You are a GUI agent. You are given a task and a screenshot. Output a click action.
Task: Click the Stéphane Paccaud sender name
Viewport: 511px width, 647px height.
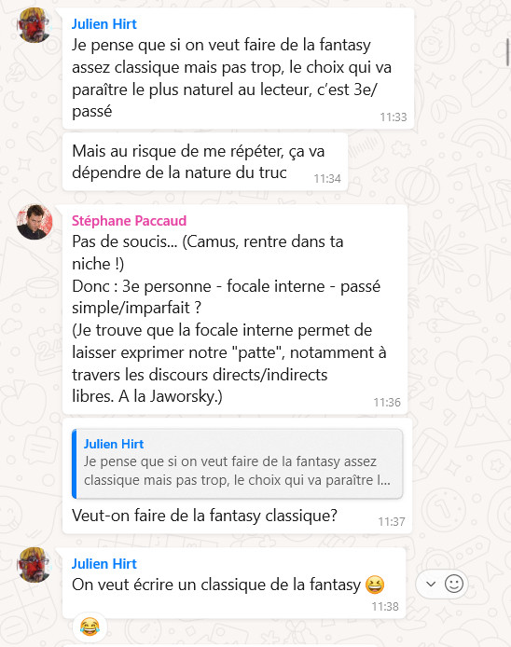[130, 221]
